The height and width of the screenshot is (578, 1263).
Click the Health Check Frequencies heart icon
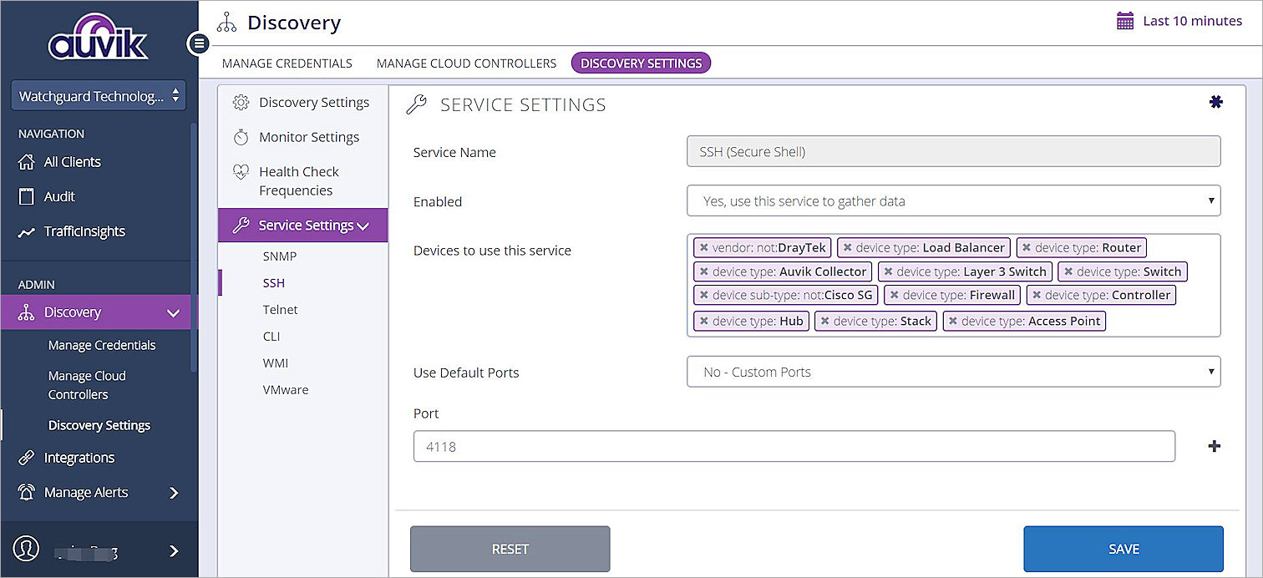241,171
